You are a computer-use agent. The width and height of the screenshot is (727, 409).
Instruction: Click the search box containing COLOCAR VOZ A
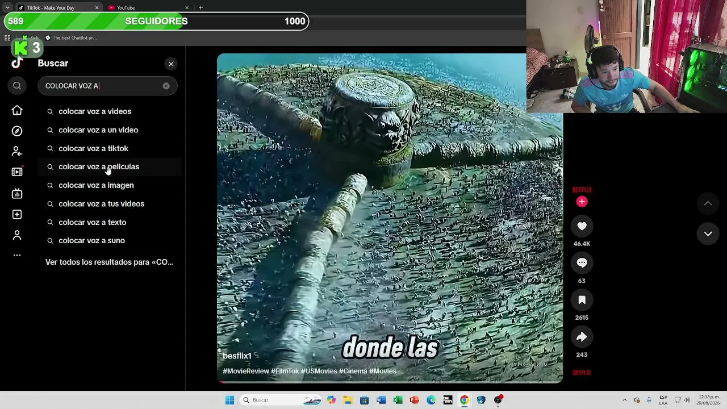107,86
